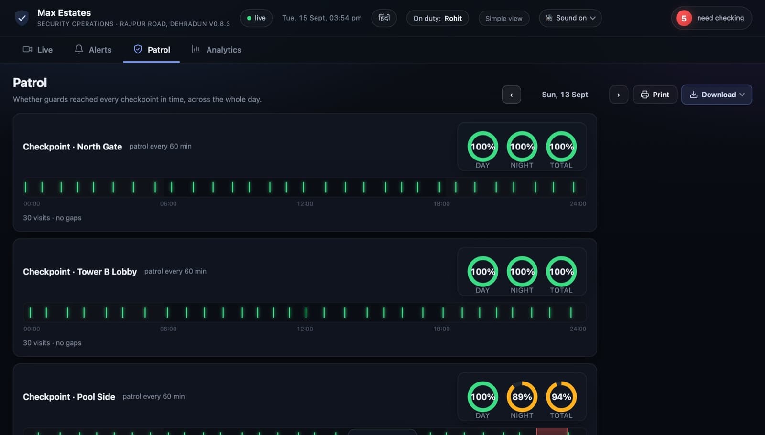
Task: Click Checkpoint · Tower B Lobby heading
Action: tap(80, 272)
